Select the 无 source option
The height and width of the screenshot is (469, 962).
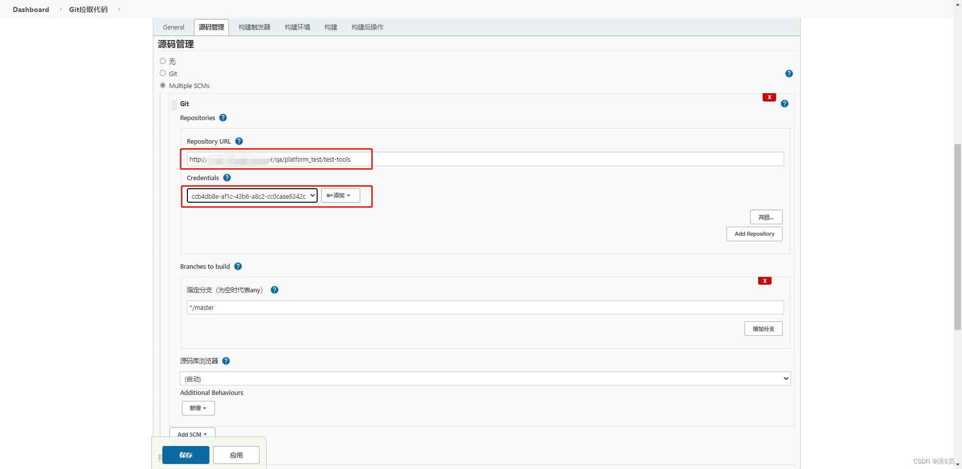163,61
